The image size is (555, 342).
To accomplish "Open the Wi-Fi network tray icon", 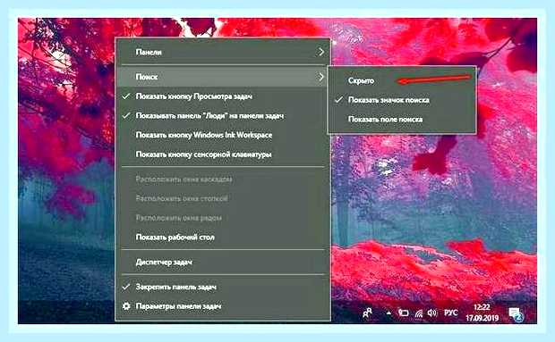I will (419, 313).
